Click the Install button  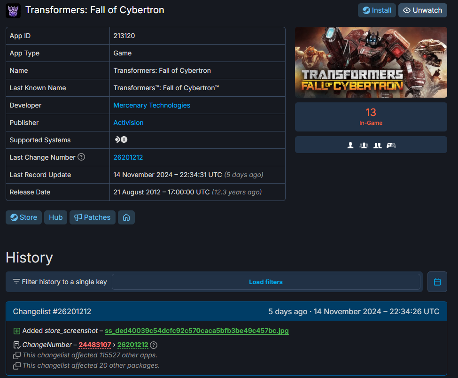(x=377, y=10)
